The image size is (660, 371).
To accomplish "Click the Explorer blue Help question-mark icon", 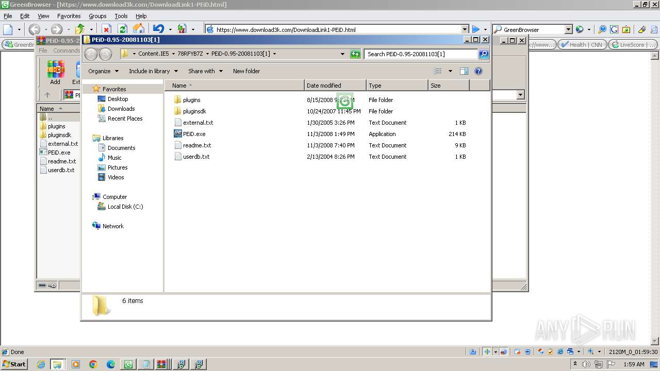I will 478,71.
